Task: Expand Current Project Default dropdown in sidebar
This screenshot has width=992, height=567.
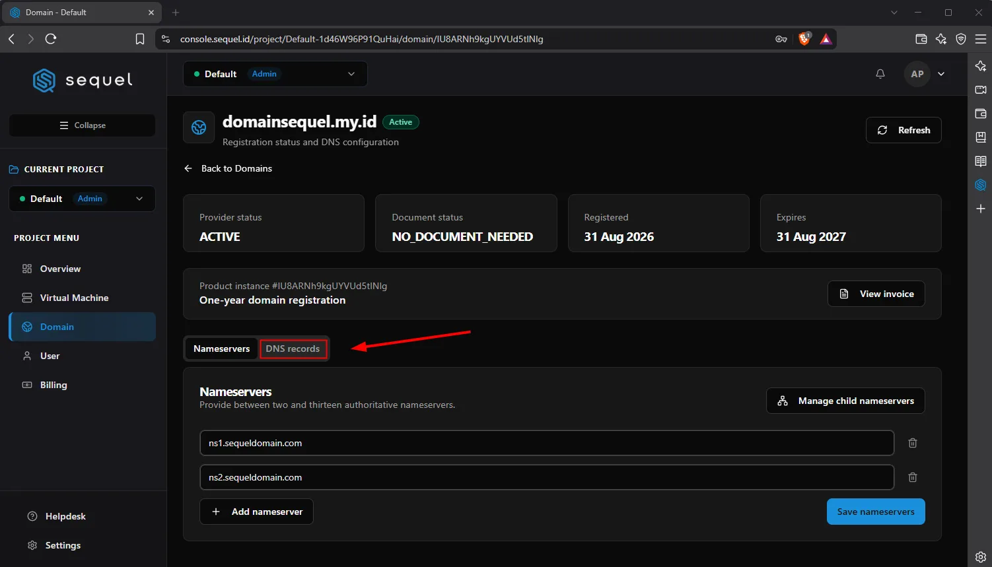Action: coord(83,199)
